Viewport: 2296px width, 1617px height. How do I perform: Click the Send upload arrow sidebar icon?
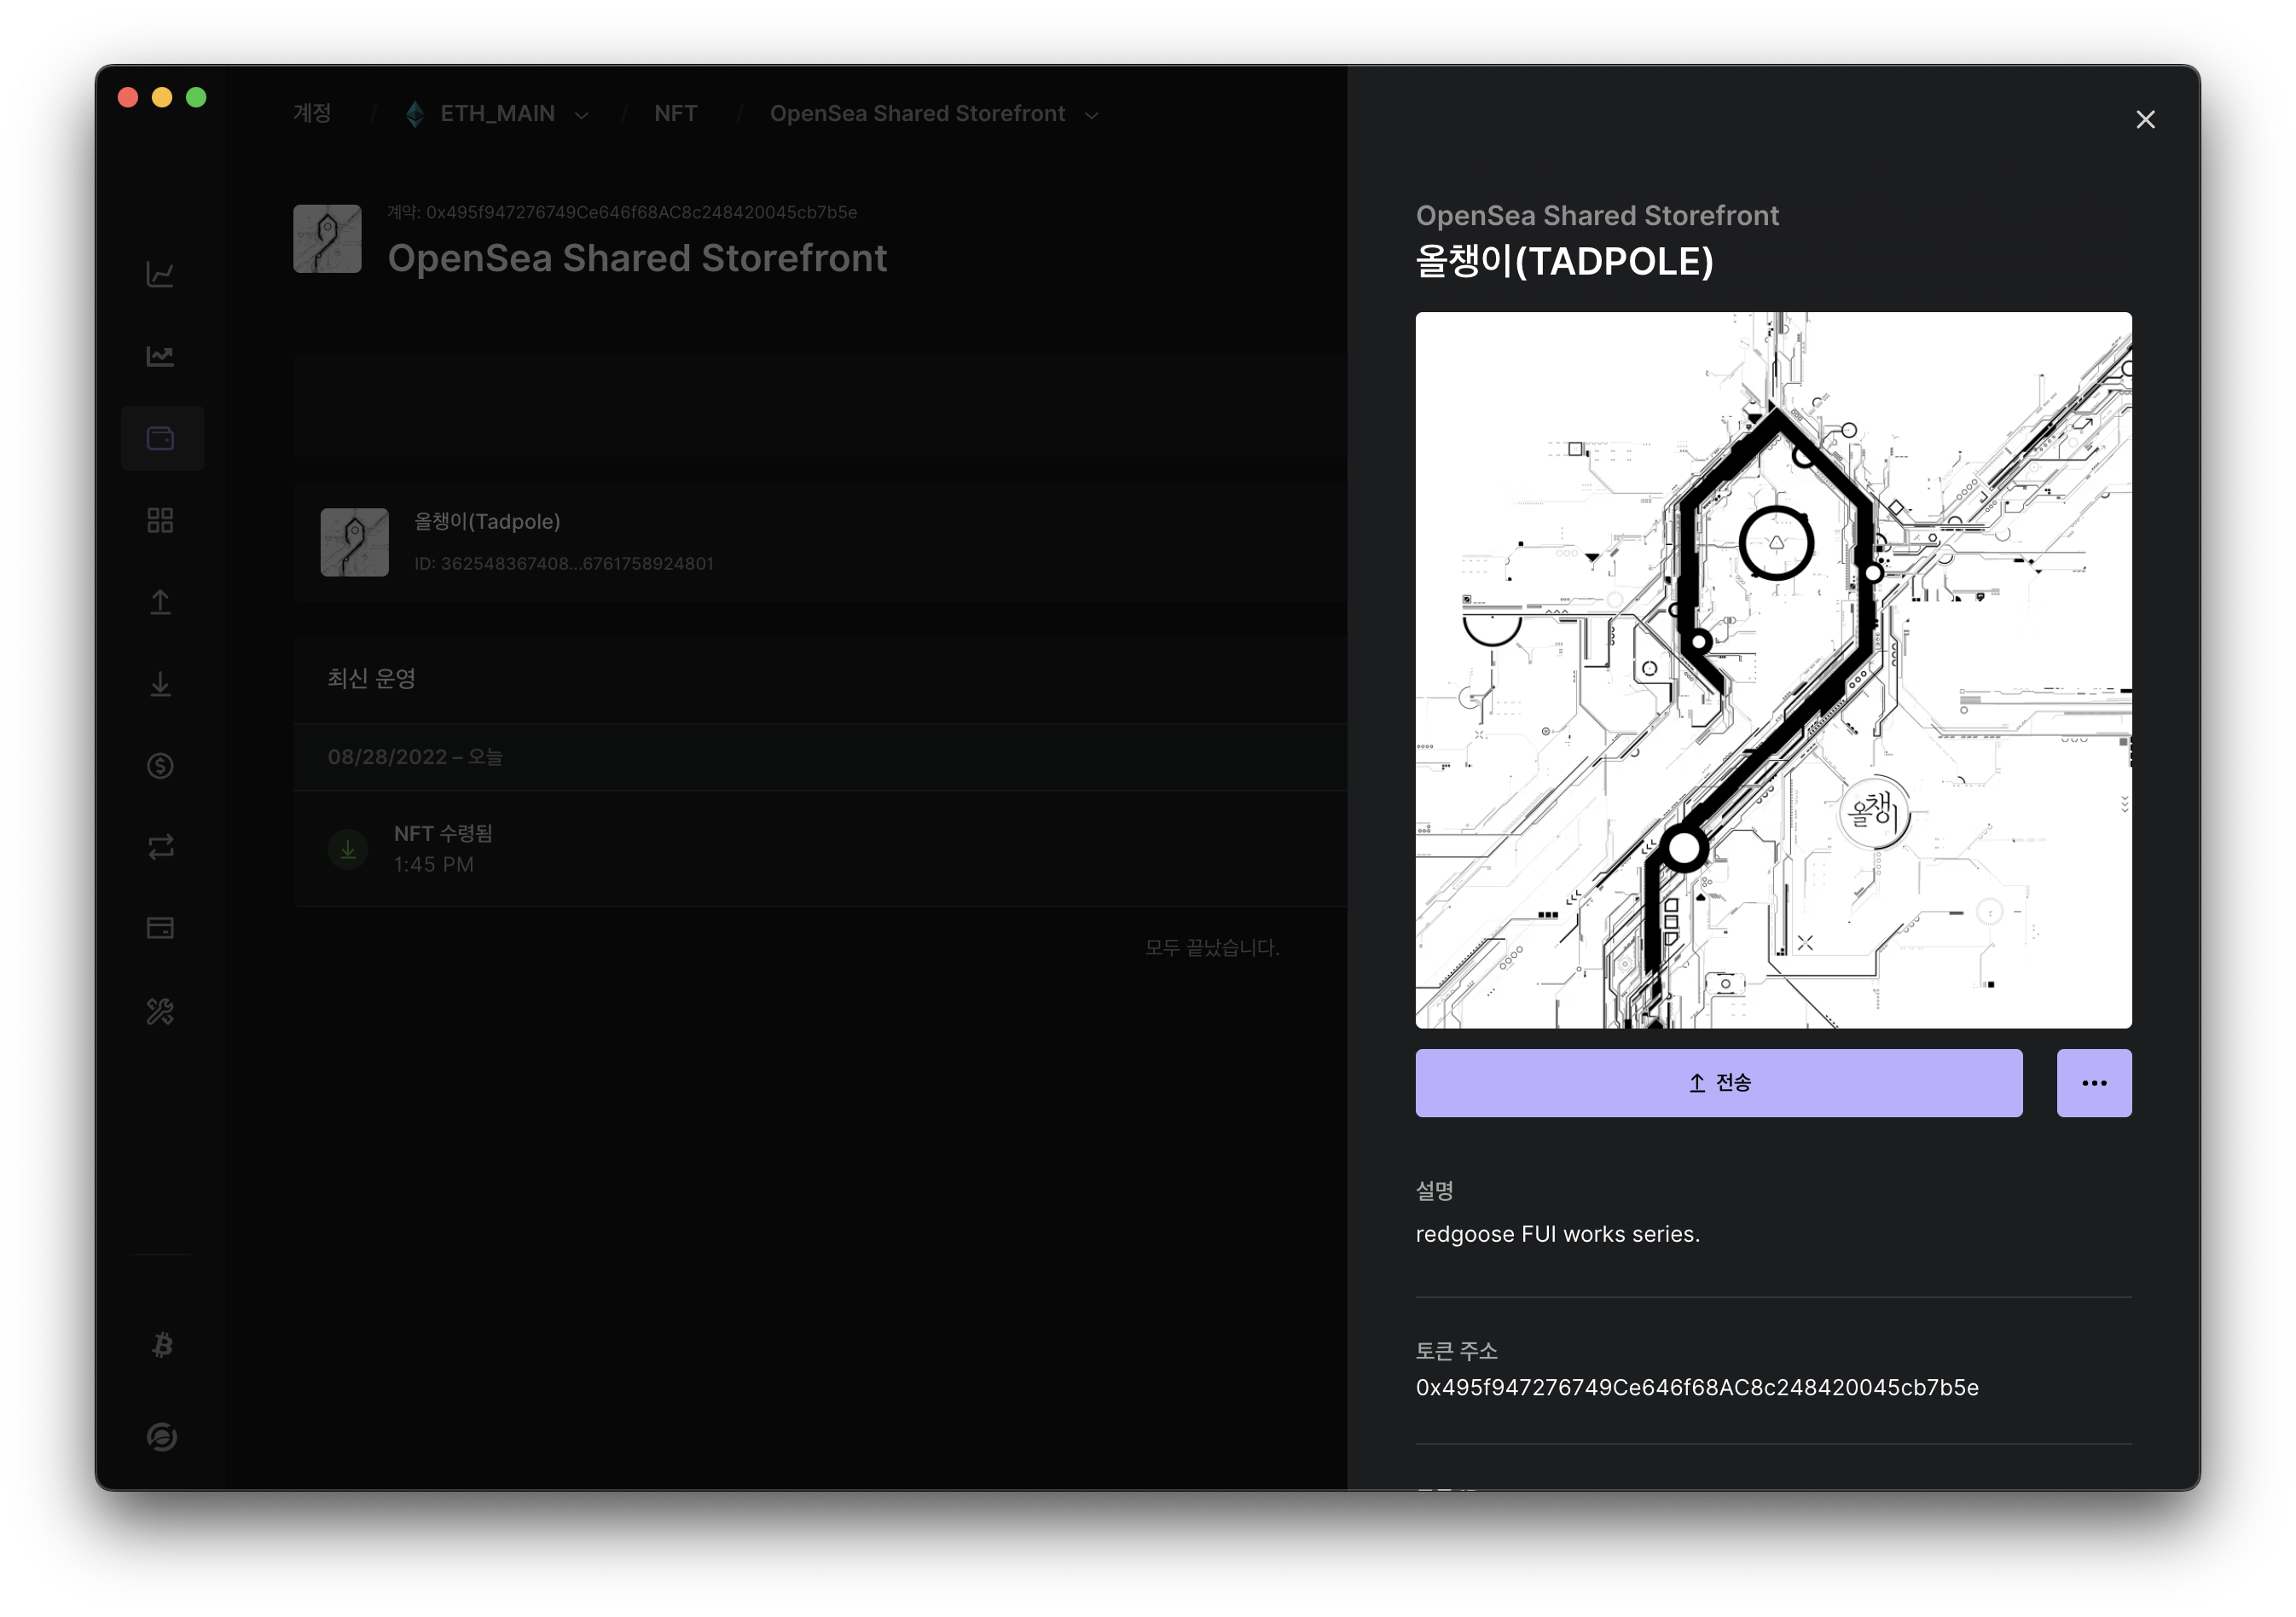161,602
